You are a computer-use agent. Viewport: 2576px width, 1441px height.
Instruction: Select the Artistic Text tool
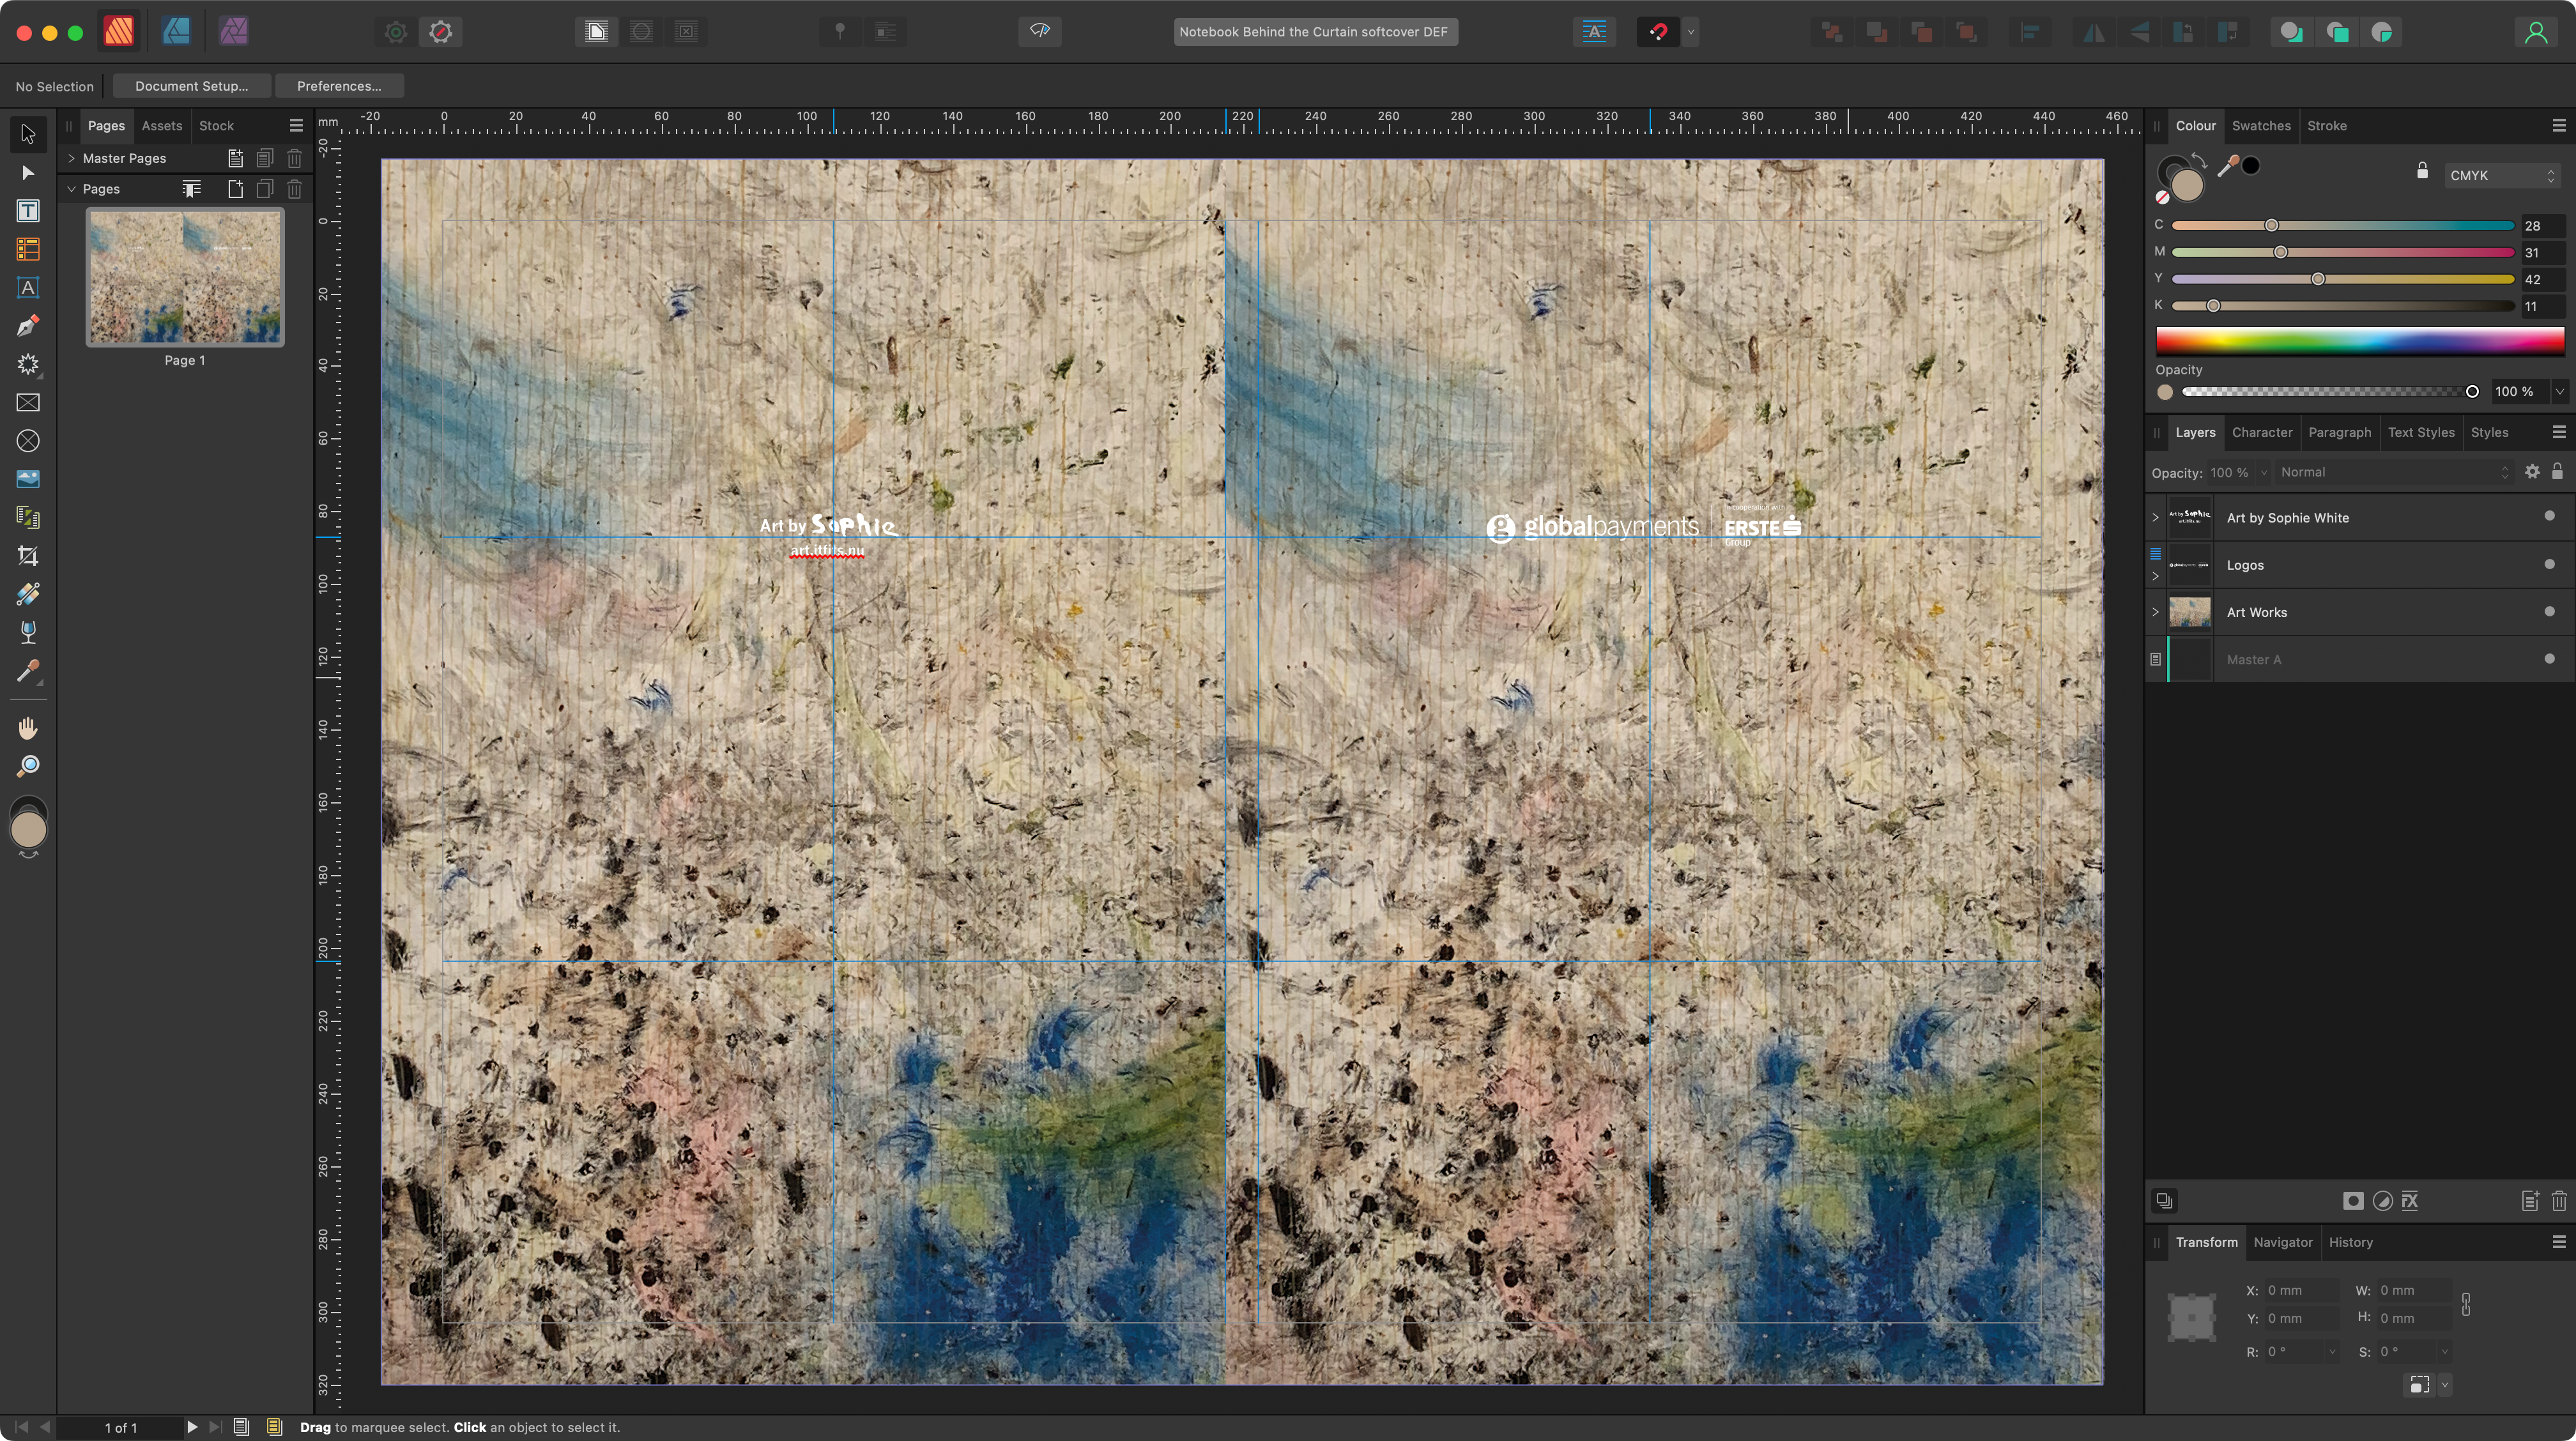(x=28, y=287)
